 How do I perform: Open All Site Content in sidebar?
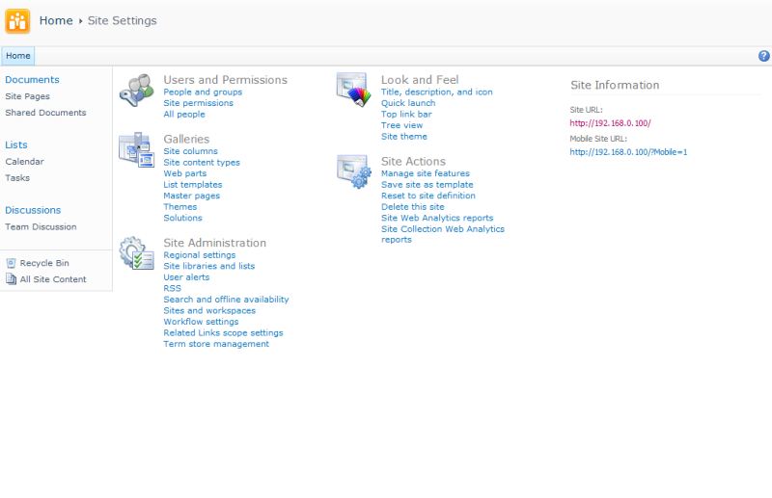point(53,279)
